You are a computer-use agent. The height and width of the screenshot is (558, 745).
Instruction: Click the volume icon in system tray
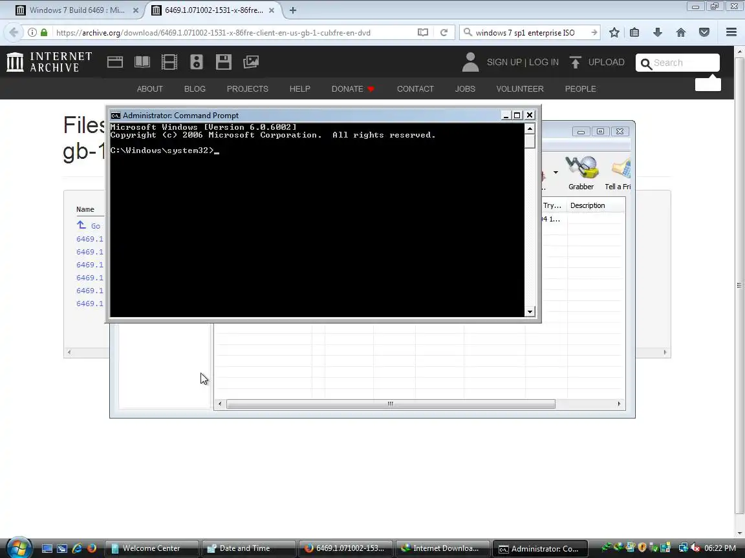[695, 548]
